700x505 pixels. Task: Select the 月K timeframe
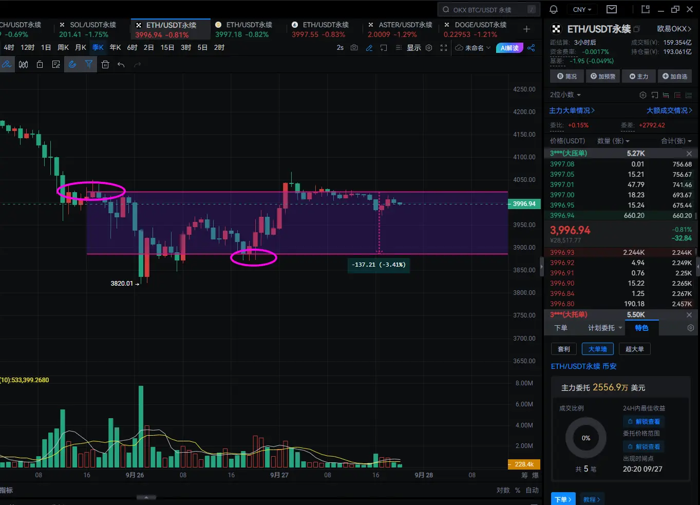(x=81, y=47)
